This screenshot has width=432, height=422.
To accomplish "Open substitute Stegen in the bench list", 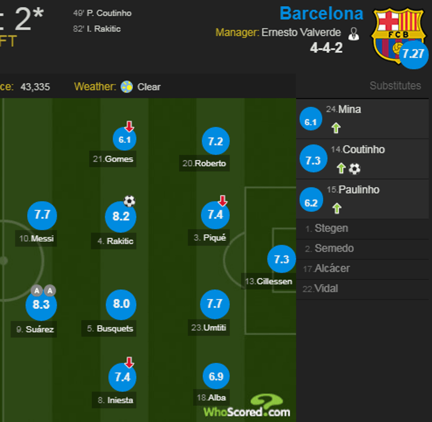I will 331,229.
